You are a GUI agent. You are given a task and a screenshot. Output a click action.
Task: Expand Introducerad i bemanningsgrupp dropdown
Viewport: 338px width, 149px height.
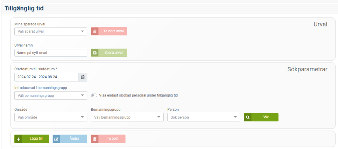[x=50, y=95]
